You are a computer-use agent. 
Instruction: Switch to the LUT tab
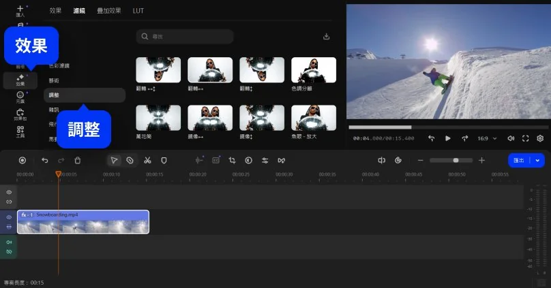click(x=138, y=11)
